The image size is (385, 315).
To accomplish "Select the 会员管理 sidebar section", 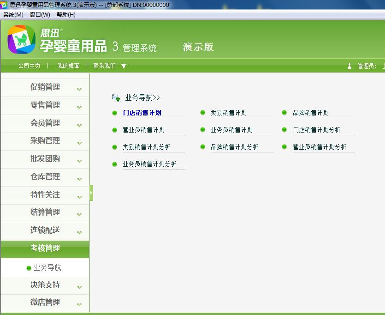I will (x=45, y=123).
